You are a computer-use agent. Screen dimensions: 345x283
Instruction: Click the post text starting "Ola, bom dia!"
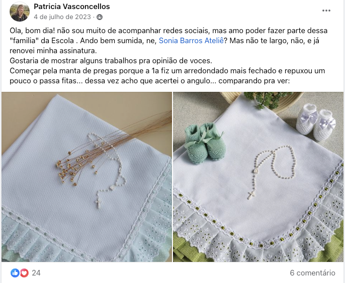(x=168, y=56)
